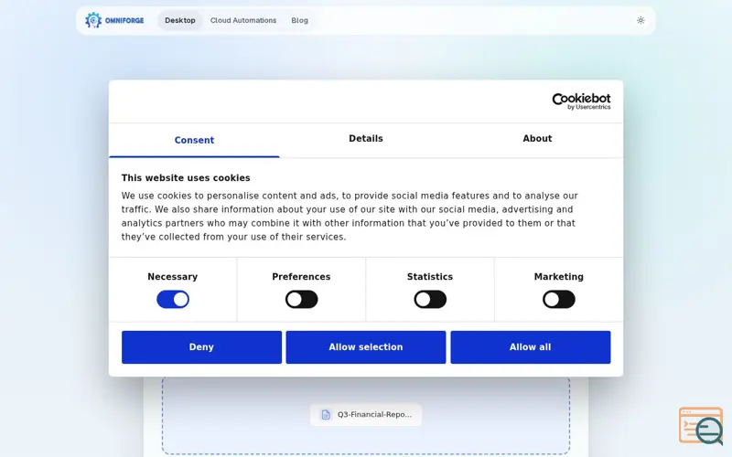Click the Allow selection button
The image size is (732, 457).
[x=366, y=347]
